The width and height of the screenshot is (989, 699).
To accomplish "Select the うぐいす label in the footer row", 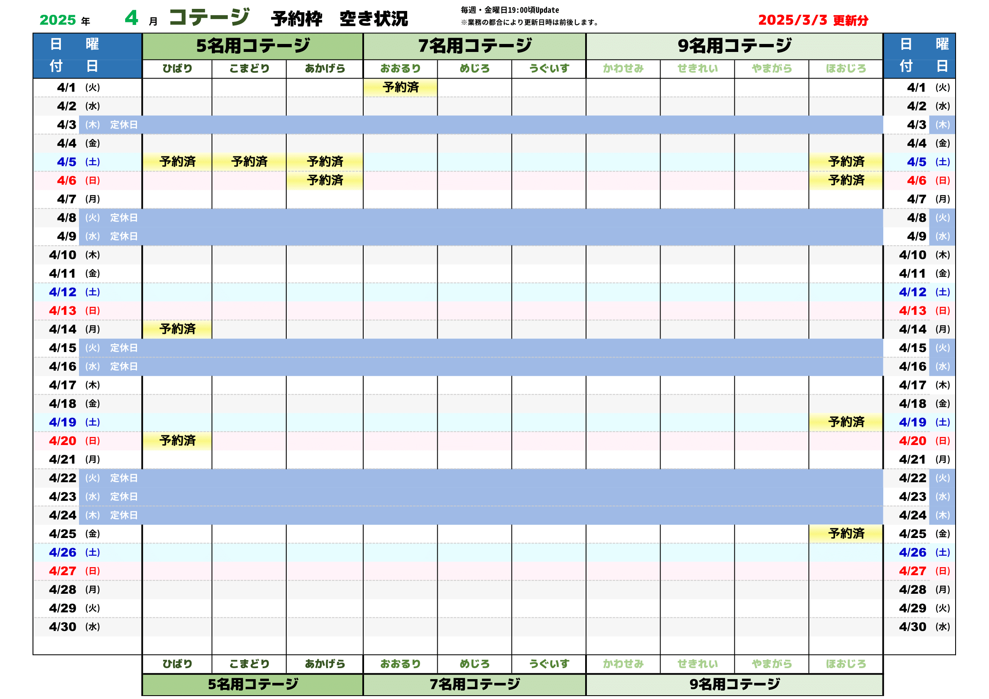I will 549,664.
